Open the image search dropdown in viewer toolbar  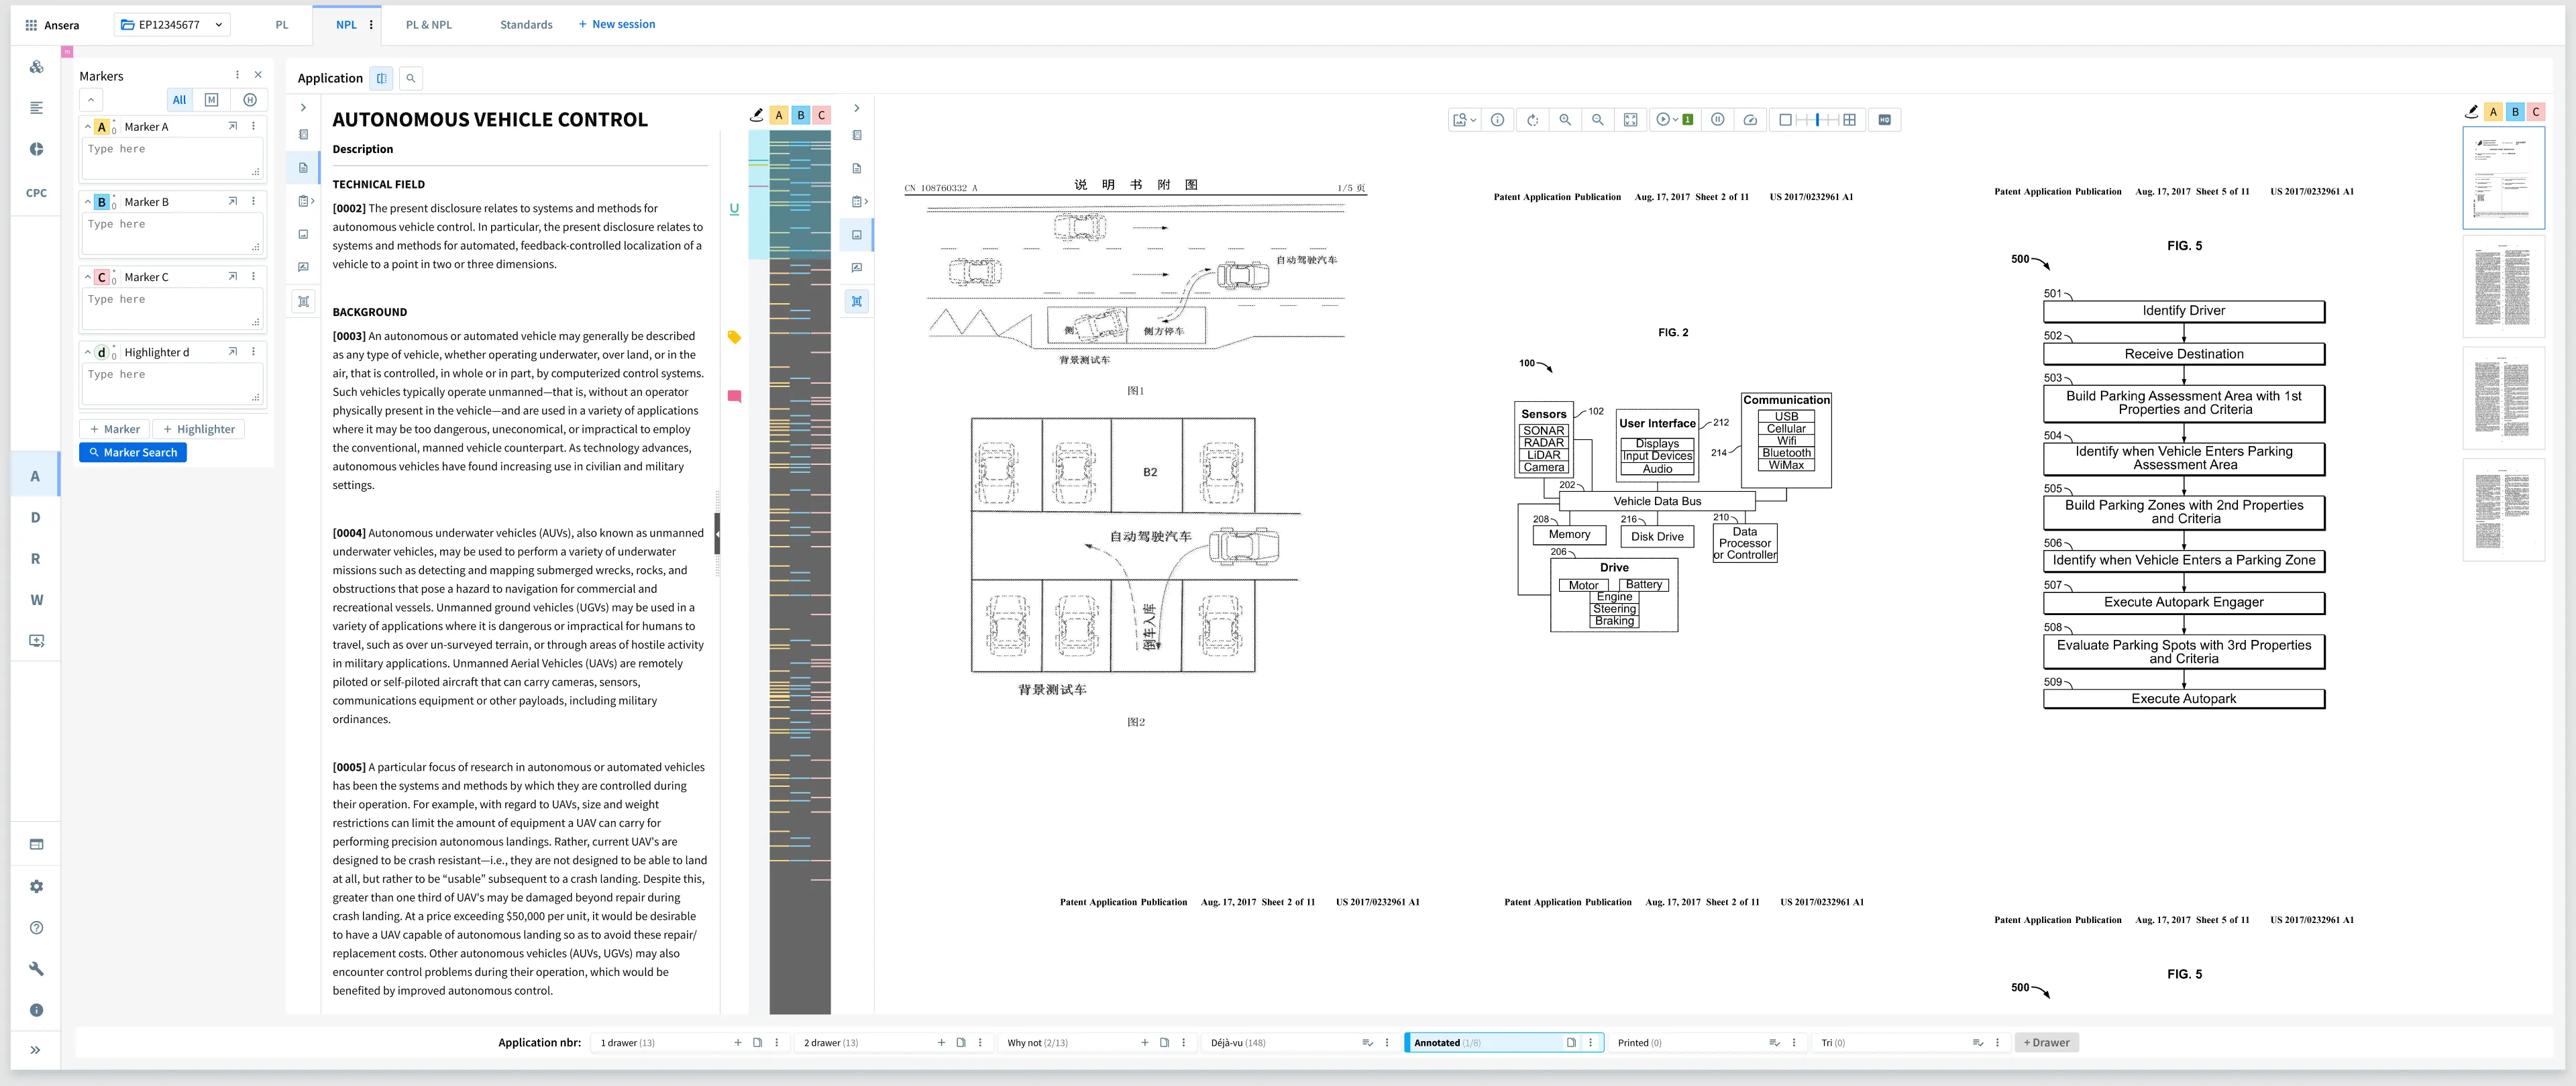[x=1464, y=120]
